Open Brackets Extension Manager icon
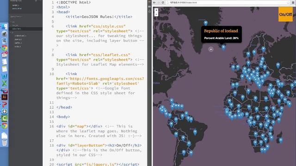The image size is (296, 166). [x=149, y=6]
